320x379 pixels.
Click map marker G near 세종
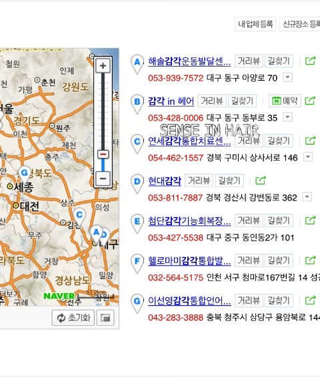click(25, 174)
